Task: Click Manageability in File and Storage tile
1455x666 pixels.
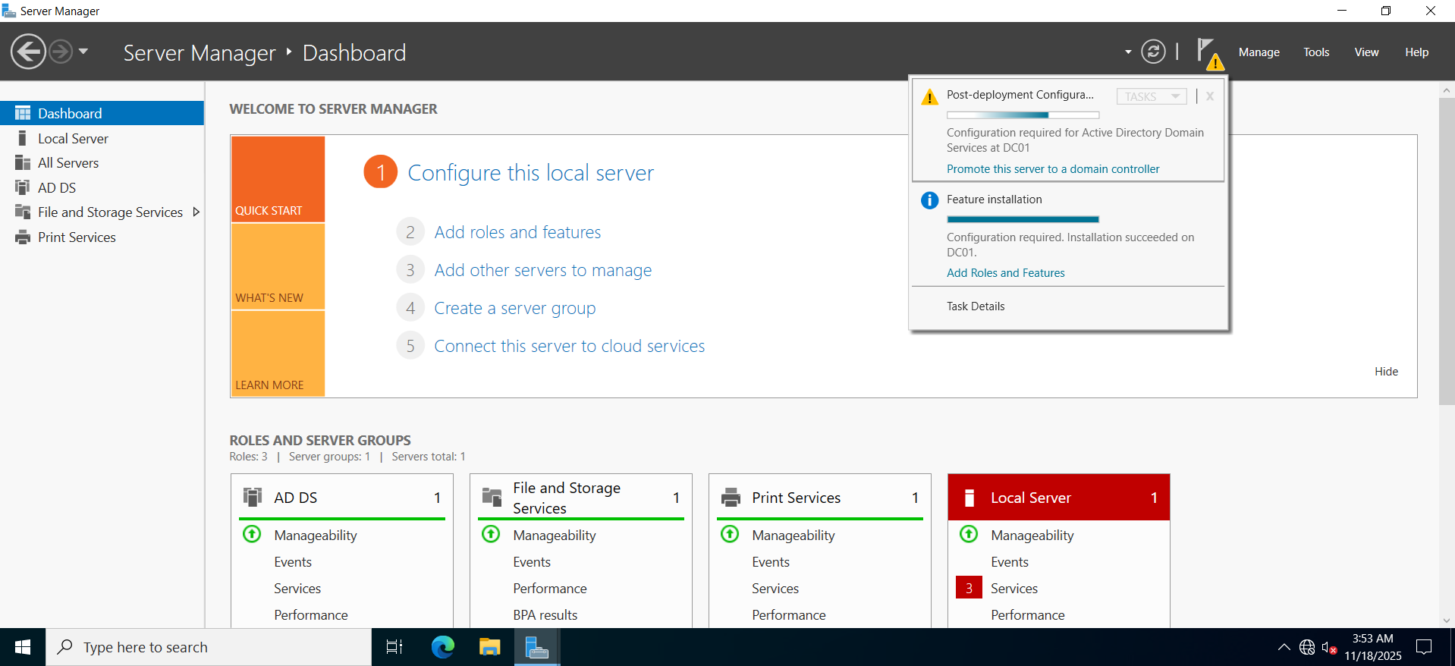Action: tap(555, 536)
